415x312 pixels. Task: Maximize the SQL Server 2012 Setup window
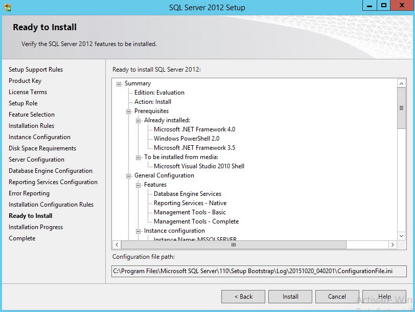click(x=384, y=6)
